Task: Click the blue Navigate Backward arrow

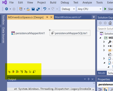Action: tap(7, 9)
